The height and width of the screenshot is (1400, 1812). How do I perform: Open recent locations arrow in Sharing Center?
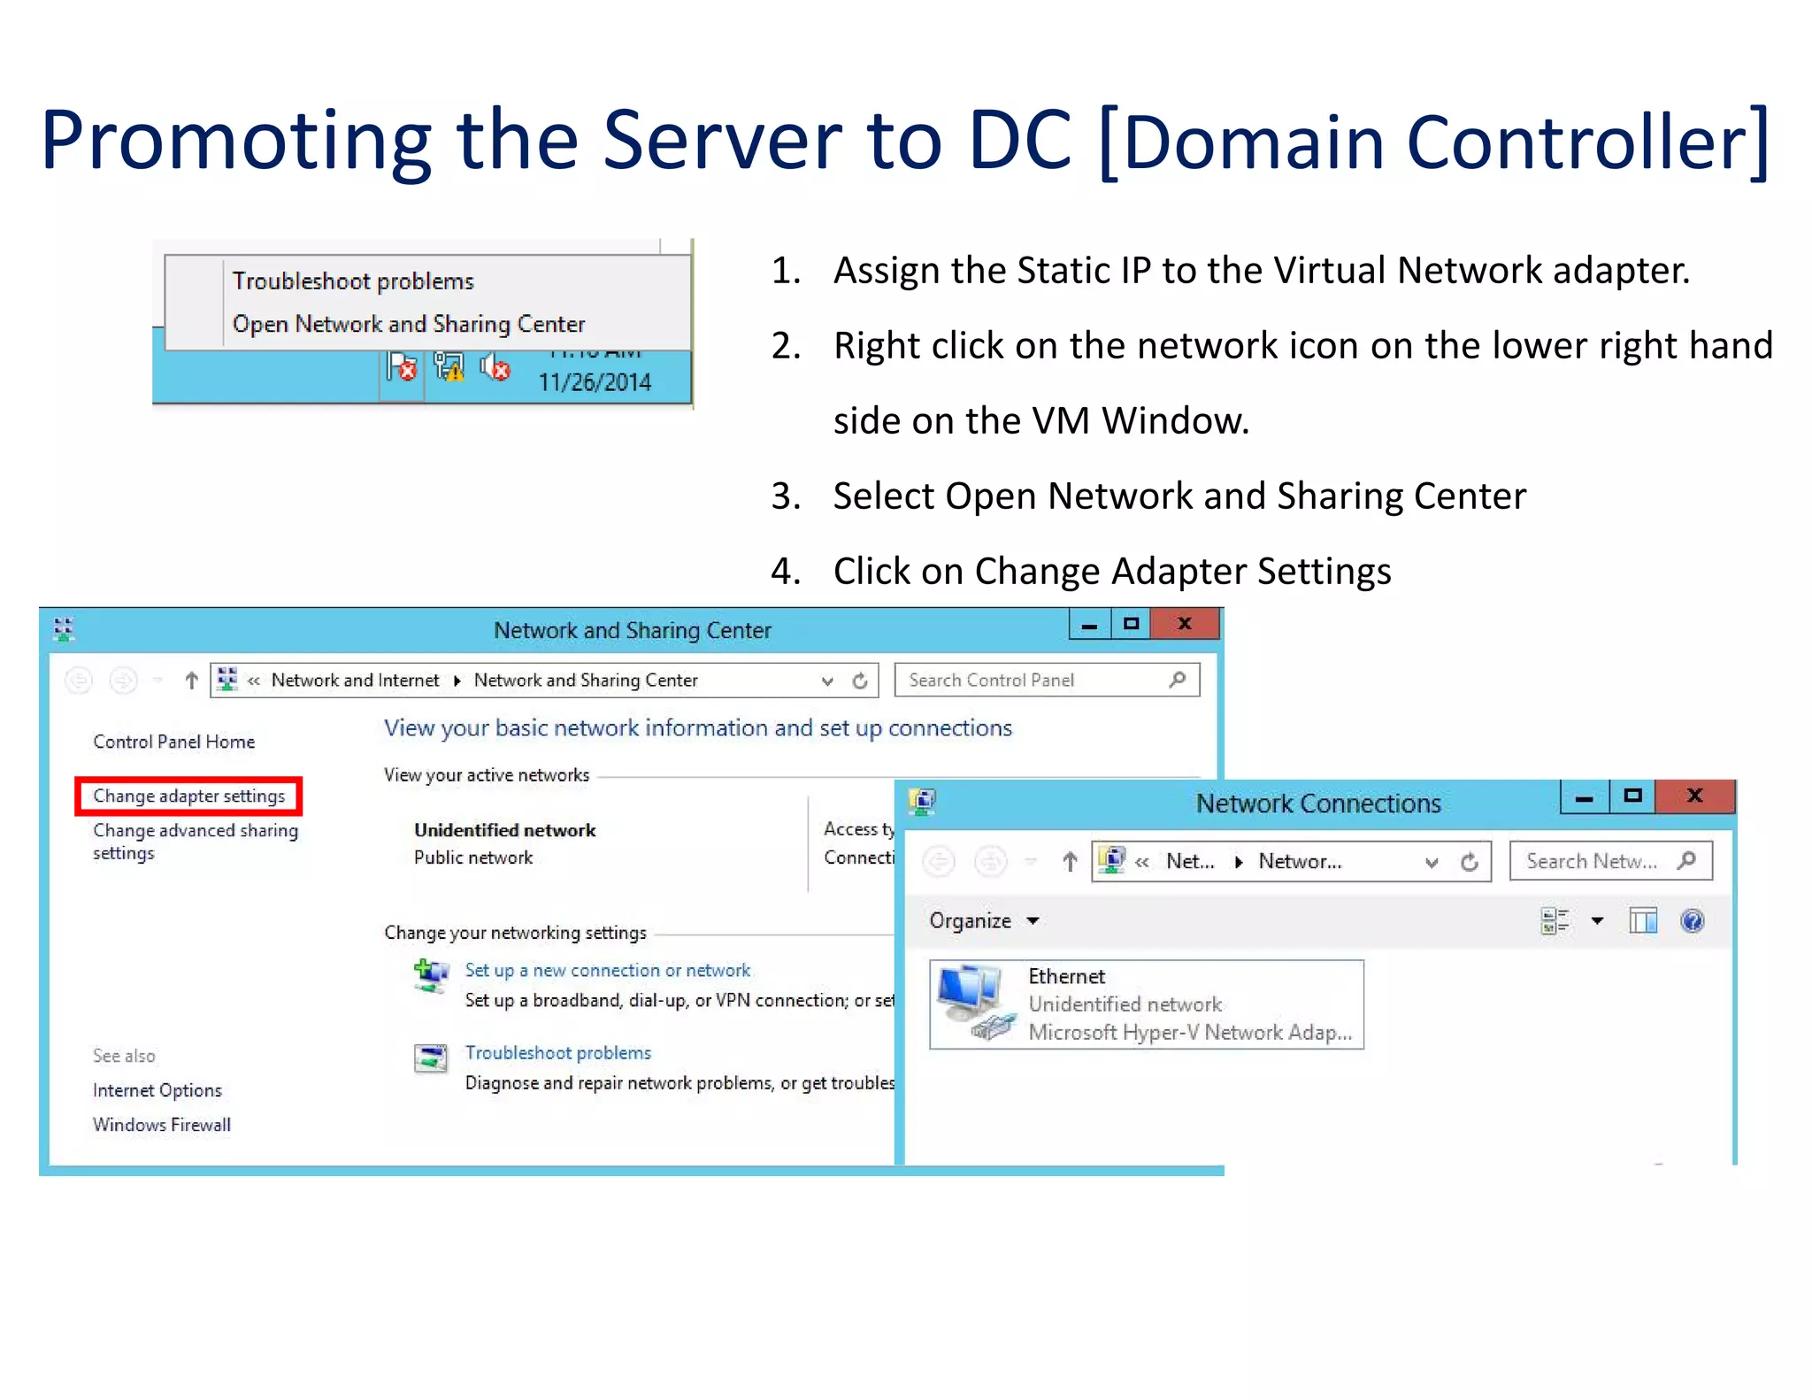point(157,680)
